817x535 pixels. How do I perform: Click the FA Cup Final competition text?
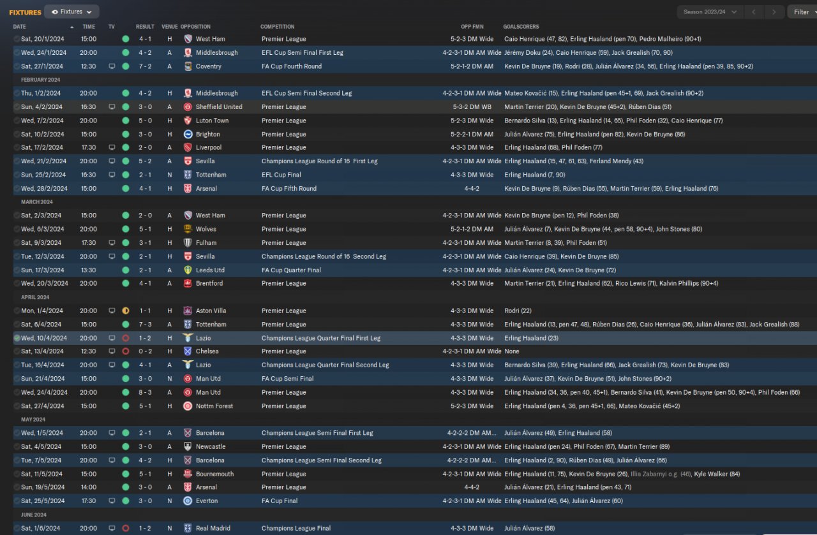[280, 501]
